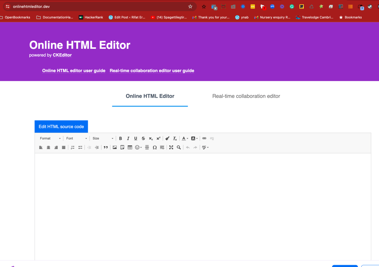Open the background color dropdown
Viewport: 379px width, 267px height.
[x=195, y=138]
